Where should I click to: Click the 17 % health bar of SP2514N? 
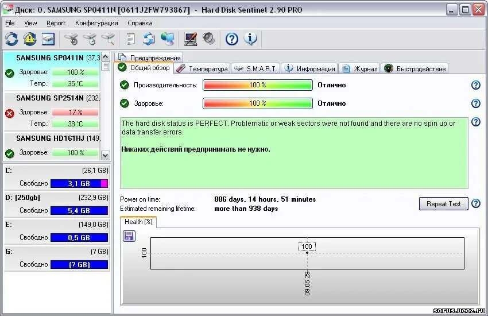pos(75,112)
